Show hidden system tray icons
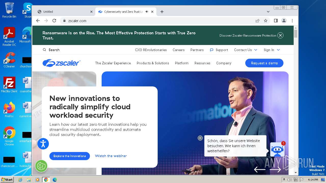 [284, 179]
